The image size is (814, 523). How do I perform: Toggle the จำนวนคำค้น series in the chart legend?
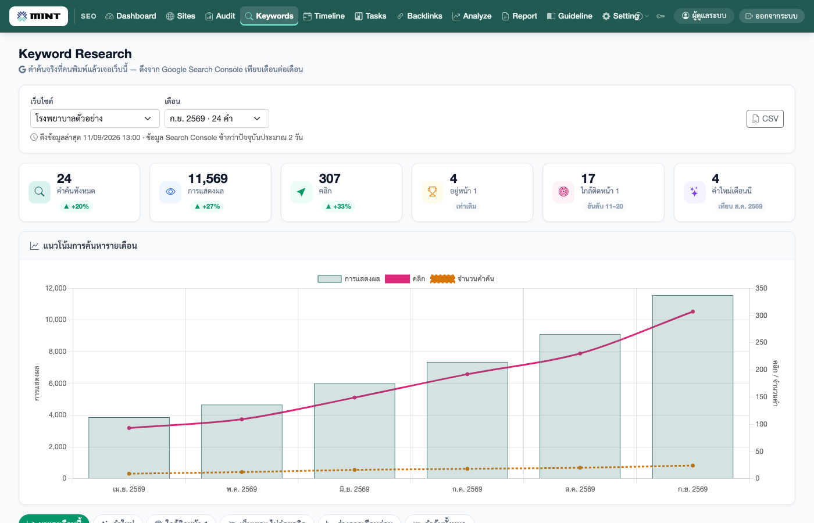click(462, 279)
